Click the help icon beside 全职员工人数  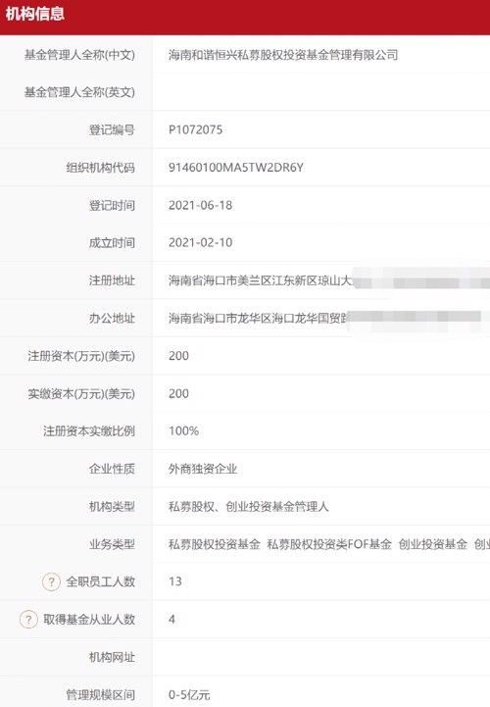coord(51,581)
